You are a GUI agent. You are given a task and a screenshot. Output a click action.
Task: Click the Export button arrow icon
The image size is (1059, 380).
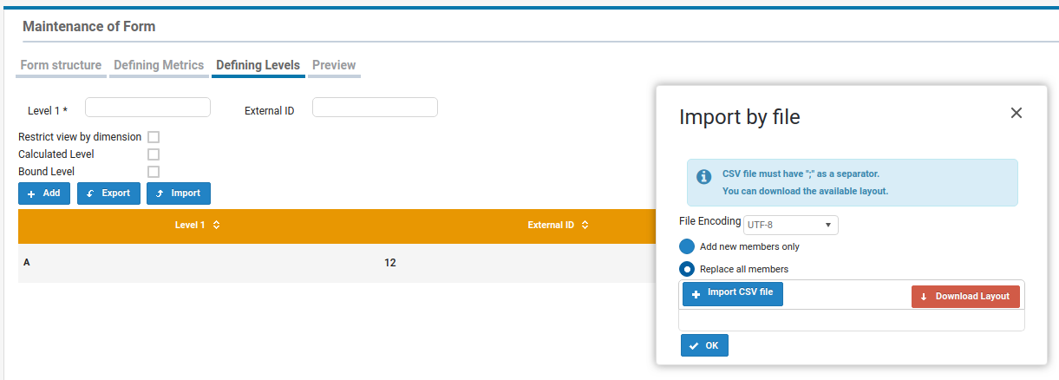click(90, 193)
